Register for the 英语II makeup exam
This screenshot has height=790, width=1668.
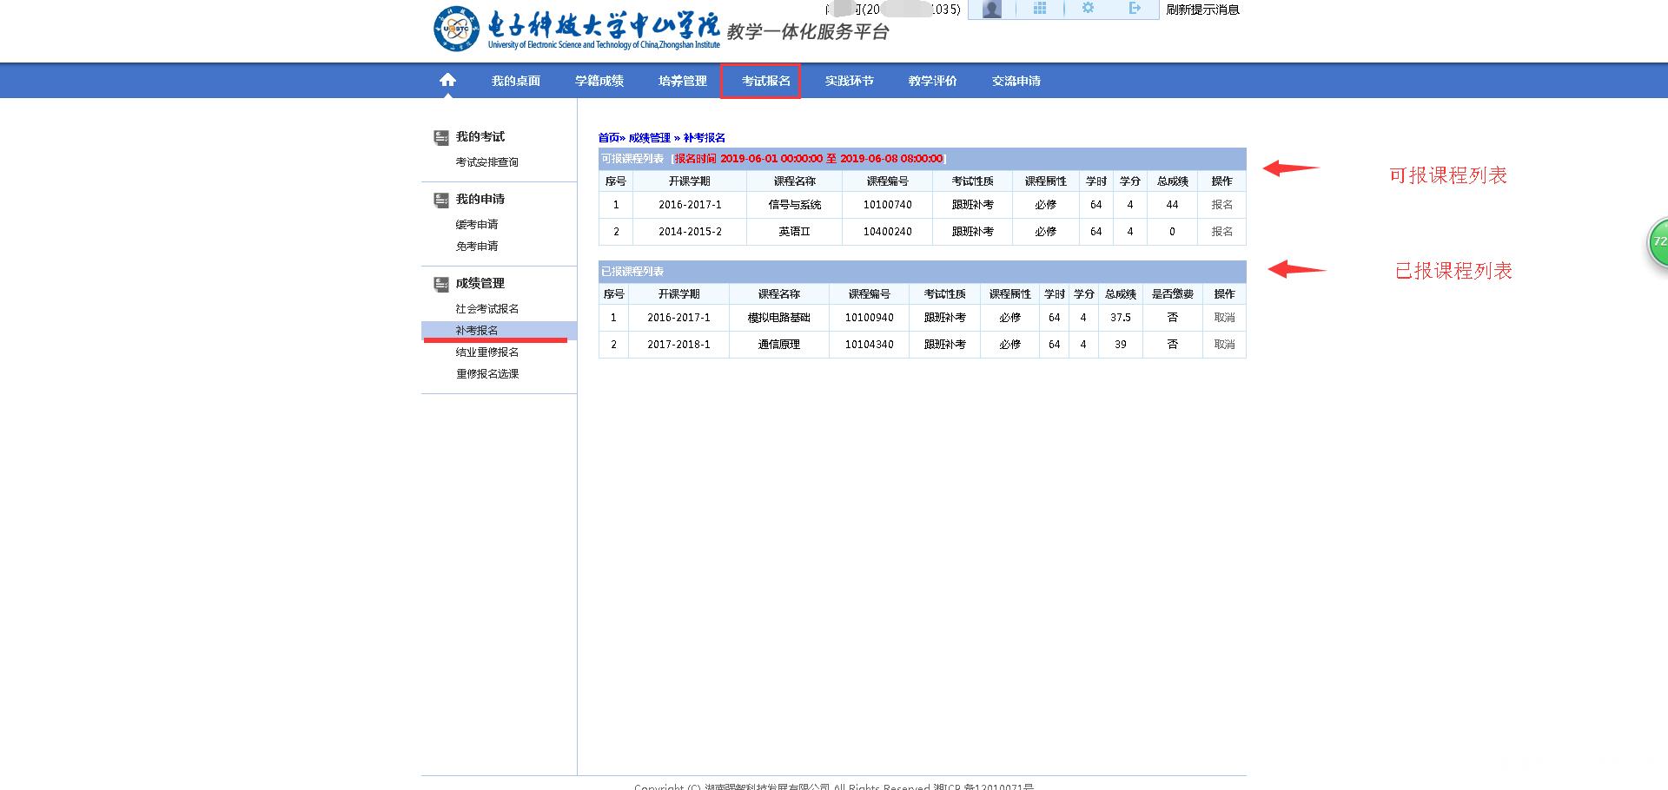point(1221,232)
